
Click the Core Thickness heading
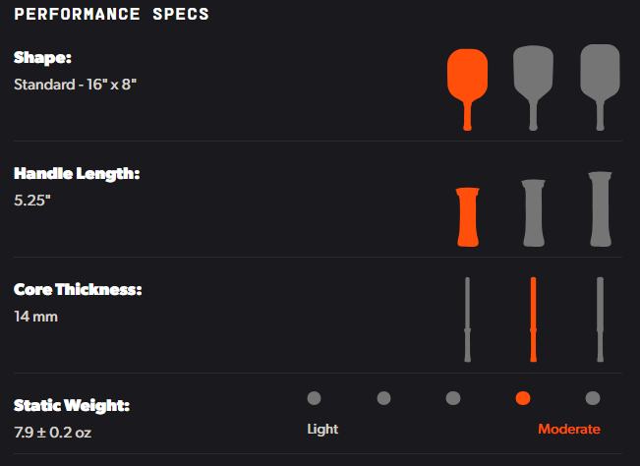click(x=78, y=290)
